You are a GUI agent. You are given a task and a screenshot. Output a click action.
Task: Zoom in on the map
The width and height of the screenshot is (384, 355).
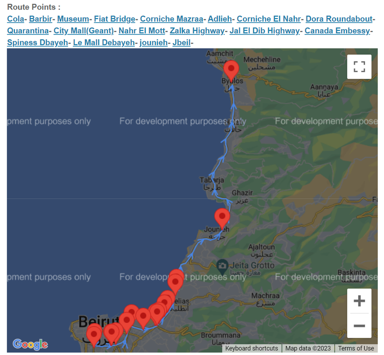click(x=359, y=301)
